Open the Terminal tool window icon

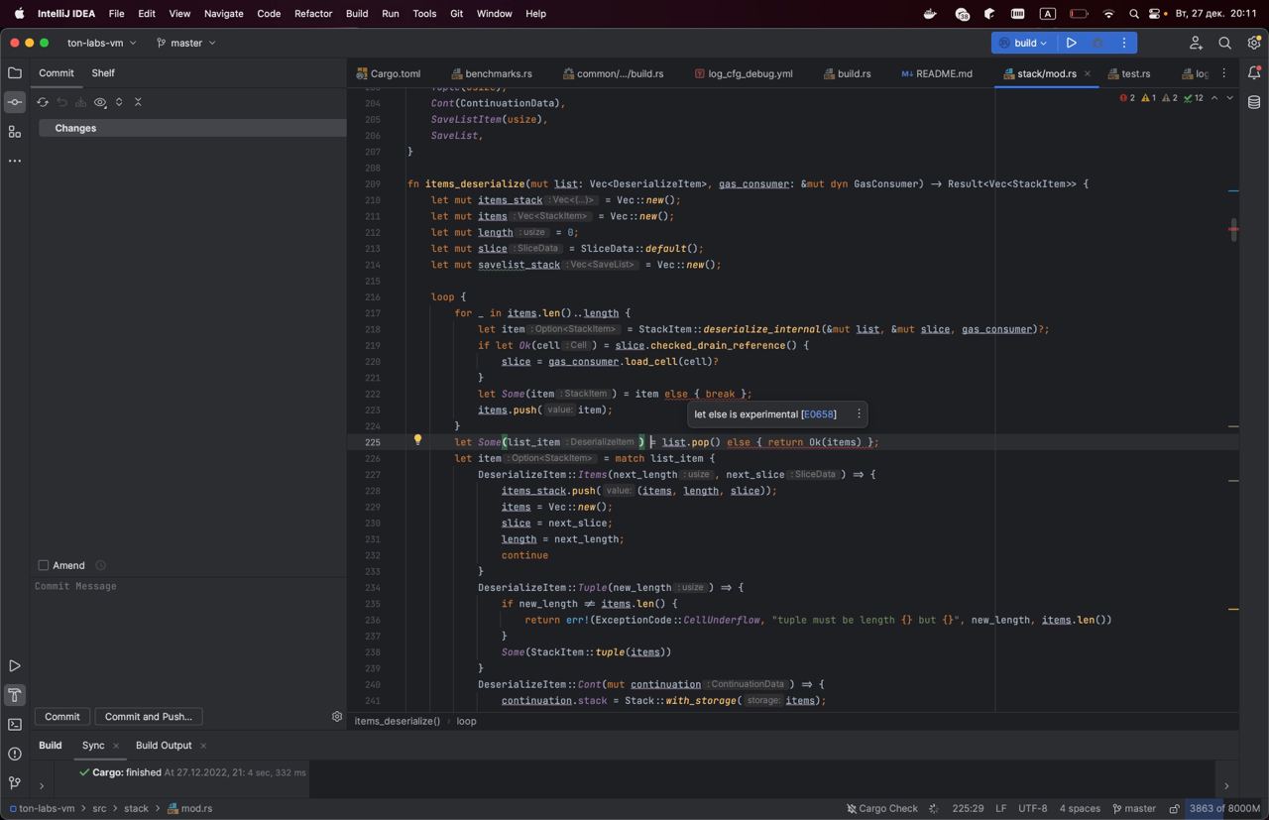[x=15, y=725]
